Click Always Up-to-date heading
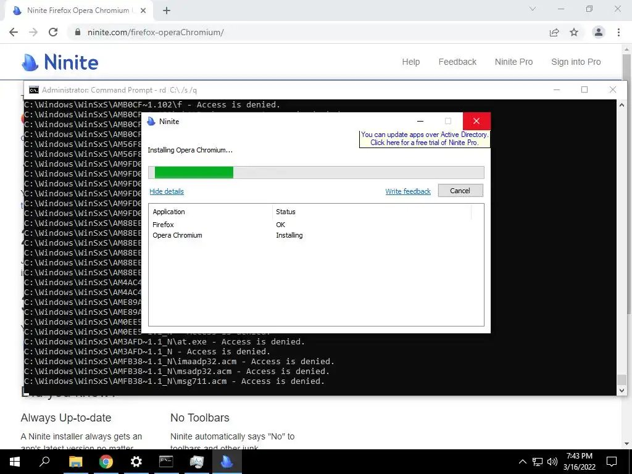Image resolution: width=632 pixels, height=474 pixels. [65, 418]
